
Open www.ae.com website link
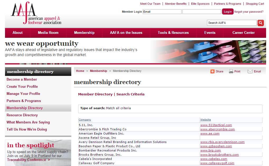(x=210, y=133)
